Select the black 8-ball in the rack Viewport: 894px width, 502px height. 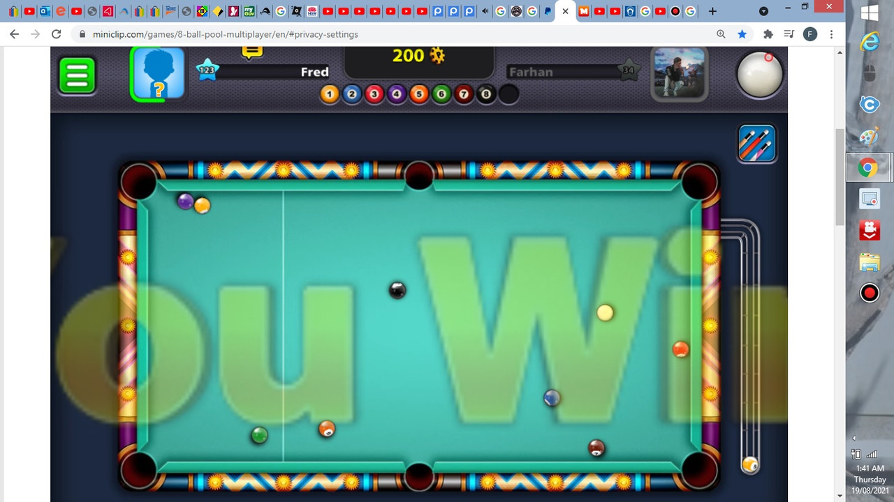[x=485, y=94]
